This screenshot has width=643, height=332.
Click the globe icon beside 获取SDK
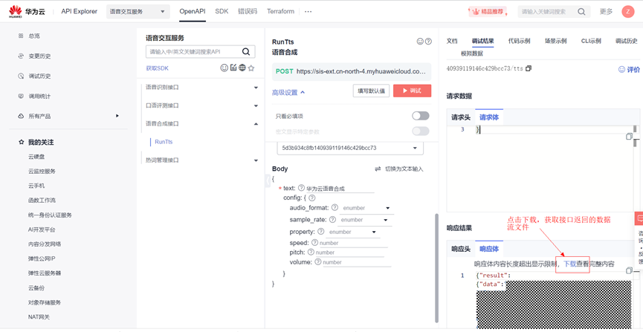[x=242, y=68]
